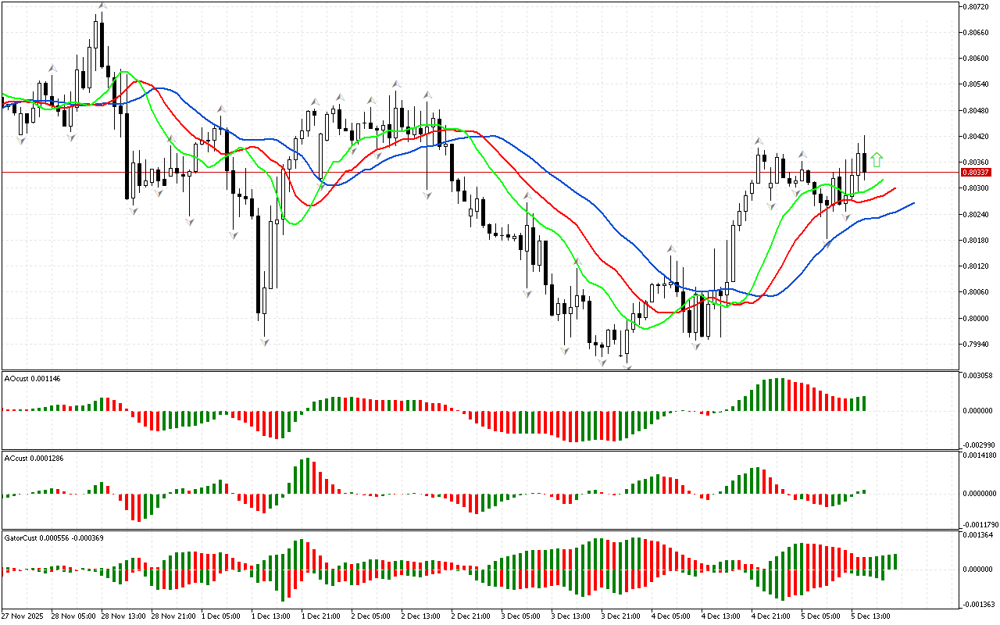Click the 5 Dec 13:00 time label

point(870,616)
